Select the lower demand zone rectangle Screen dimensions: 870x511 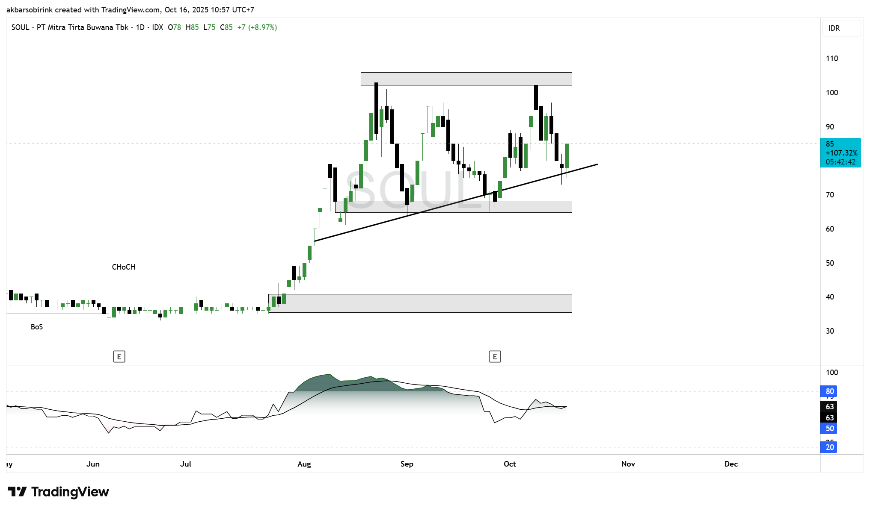[420, 303]
